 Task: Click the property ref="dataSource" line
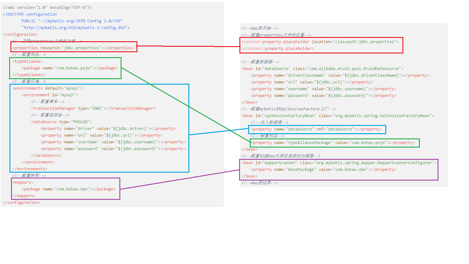[316, 129]
